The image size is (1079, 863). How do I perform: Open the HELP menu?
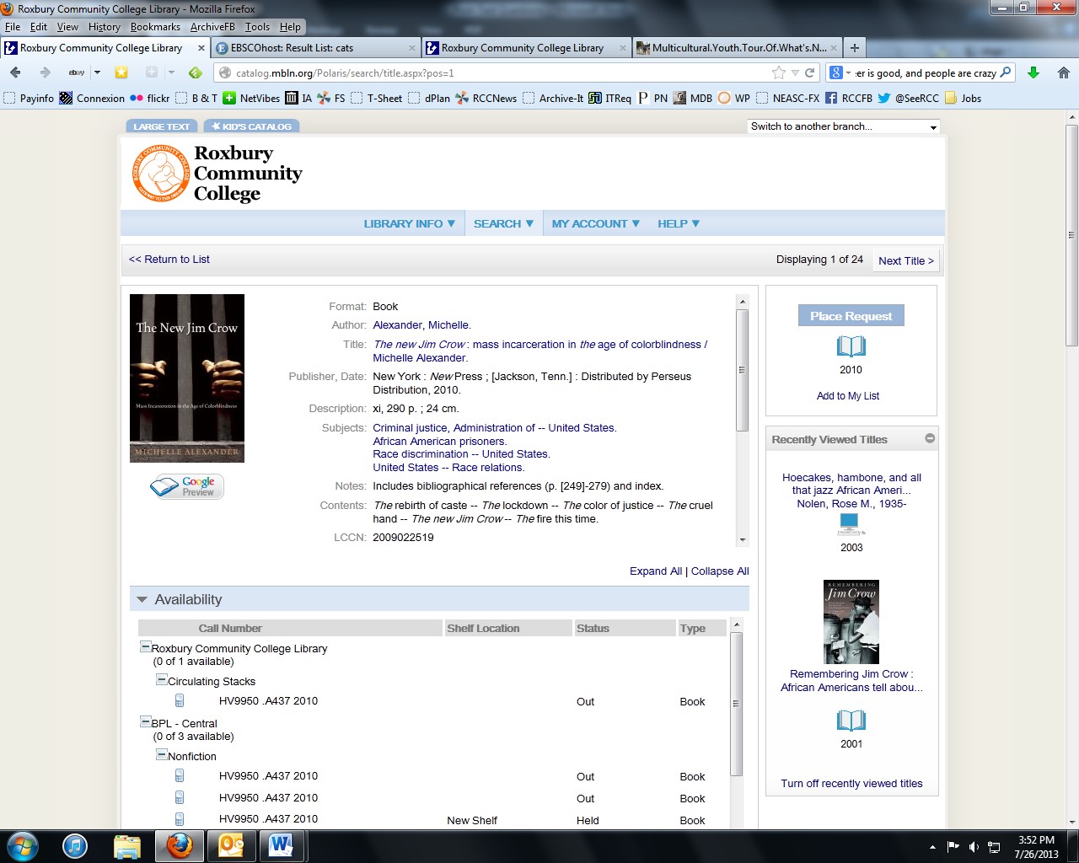click(x=679, y=223)
